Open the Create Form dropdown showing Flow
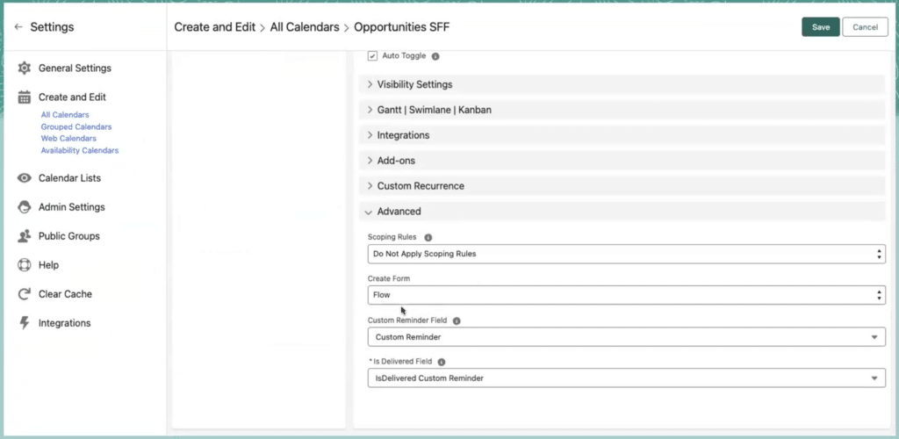 click(x=626, y=295)
